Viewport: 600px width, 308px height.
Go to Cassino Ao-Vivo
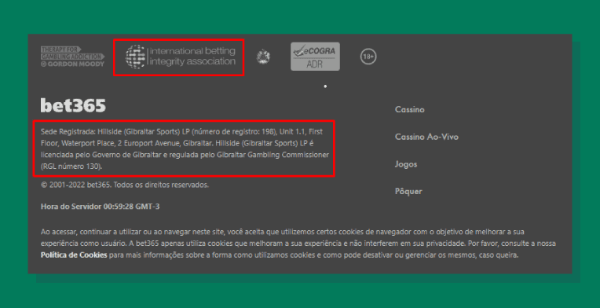pos(426,137)
